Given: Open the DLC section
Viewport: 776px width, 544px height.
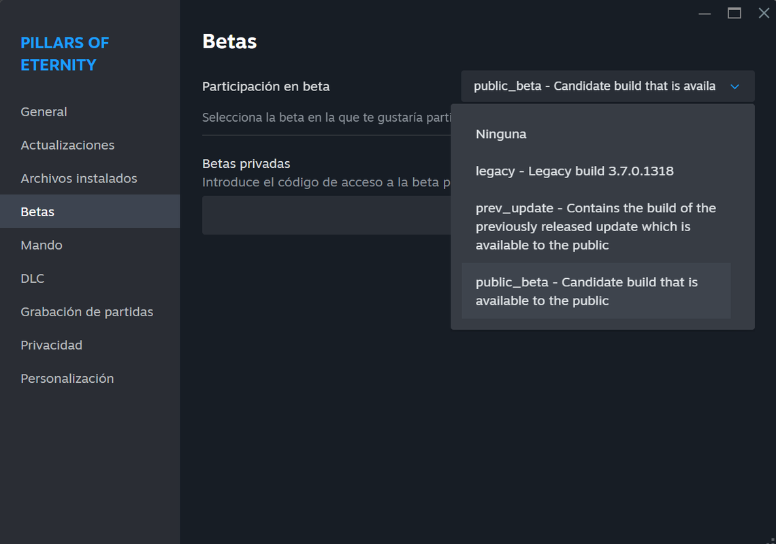Looking at the screenshot, I should 33,278.
